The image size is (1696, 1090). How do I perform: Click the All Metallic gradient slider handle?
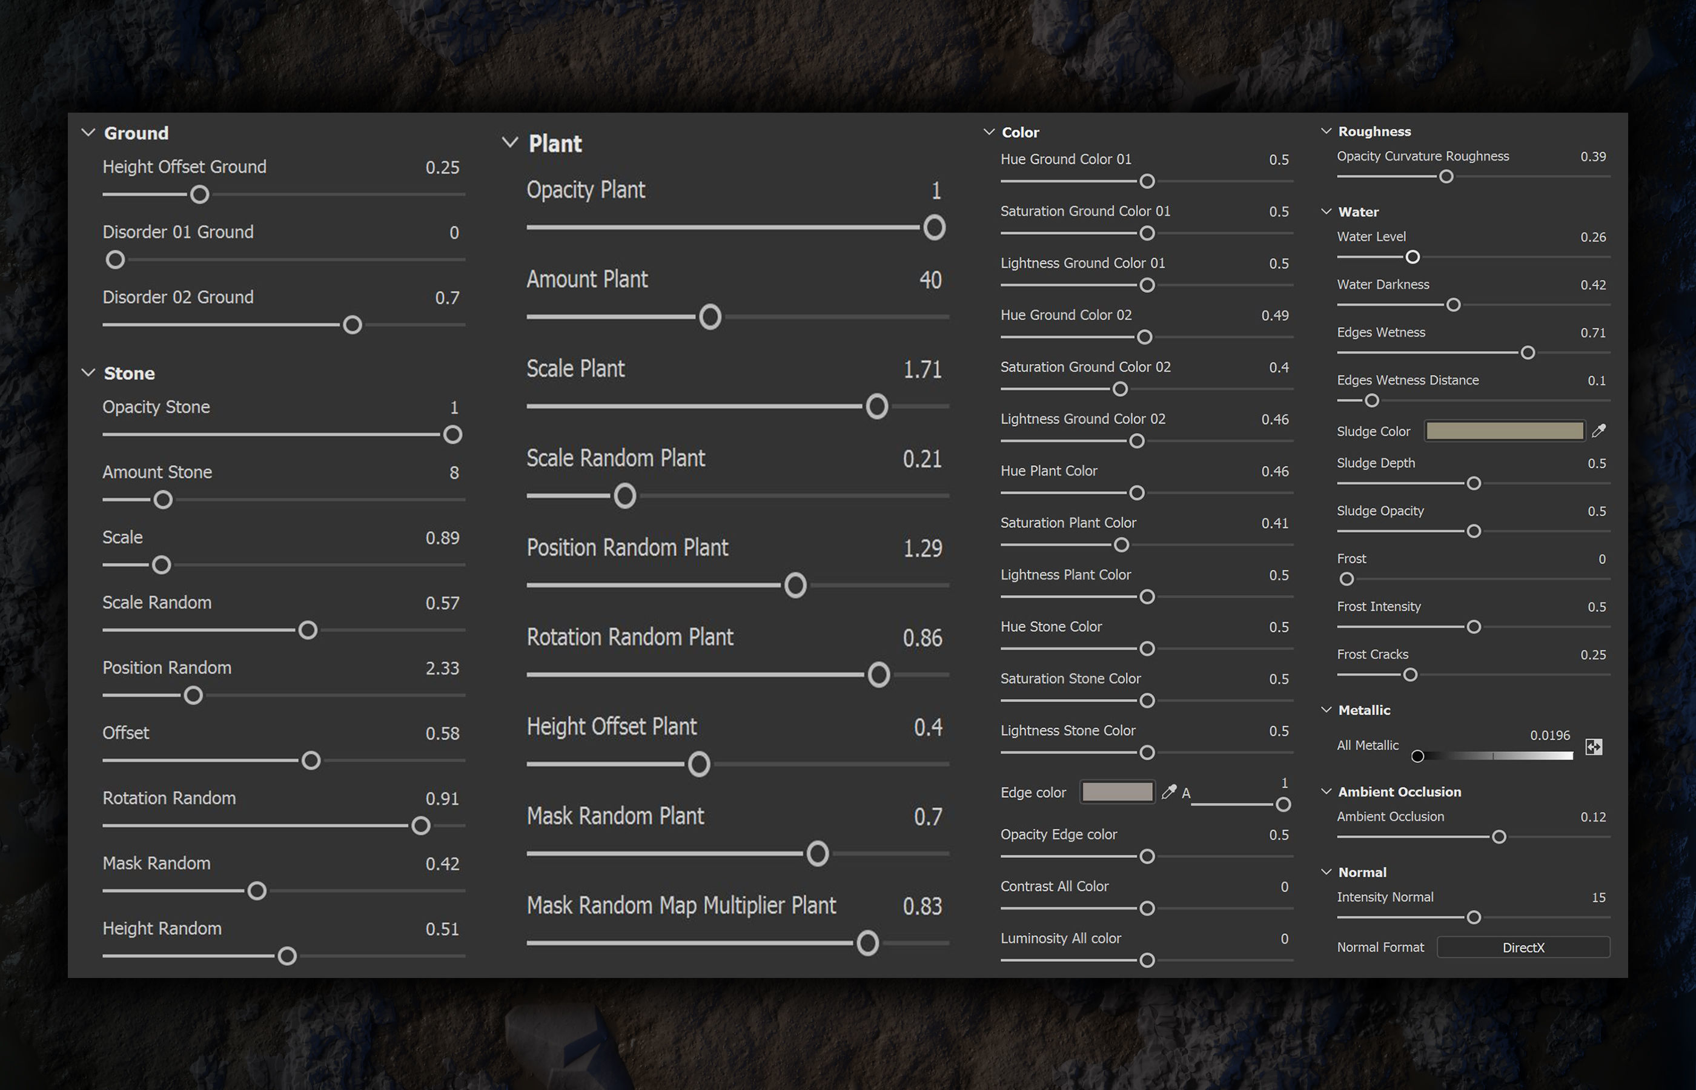tap(1417, 756)
